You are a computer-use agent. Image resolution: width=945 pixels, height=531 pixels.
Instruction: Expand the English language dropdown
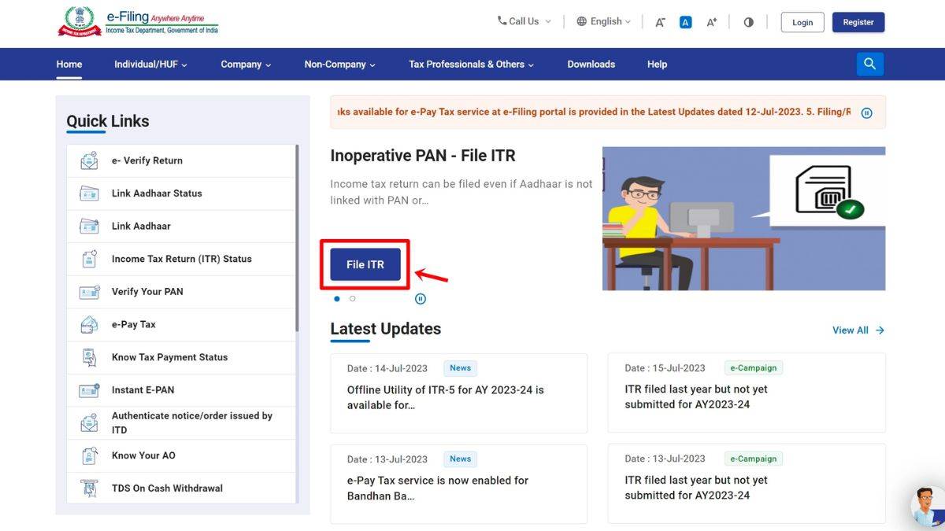(x=604, y=22)
